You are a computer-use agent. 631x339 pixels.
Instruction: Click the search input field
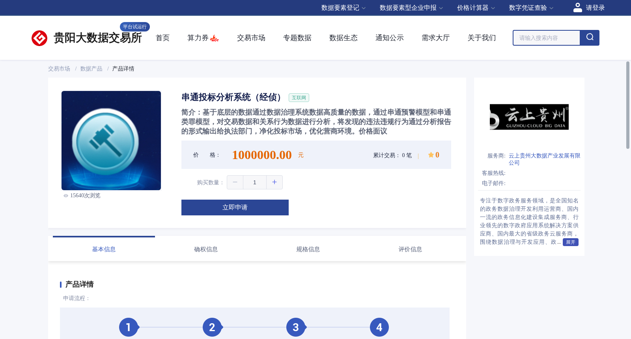[x=547, y=38]
